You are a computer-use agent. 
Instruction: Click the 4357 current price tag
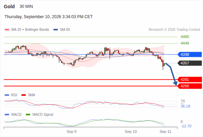pos(190,63)
